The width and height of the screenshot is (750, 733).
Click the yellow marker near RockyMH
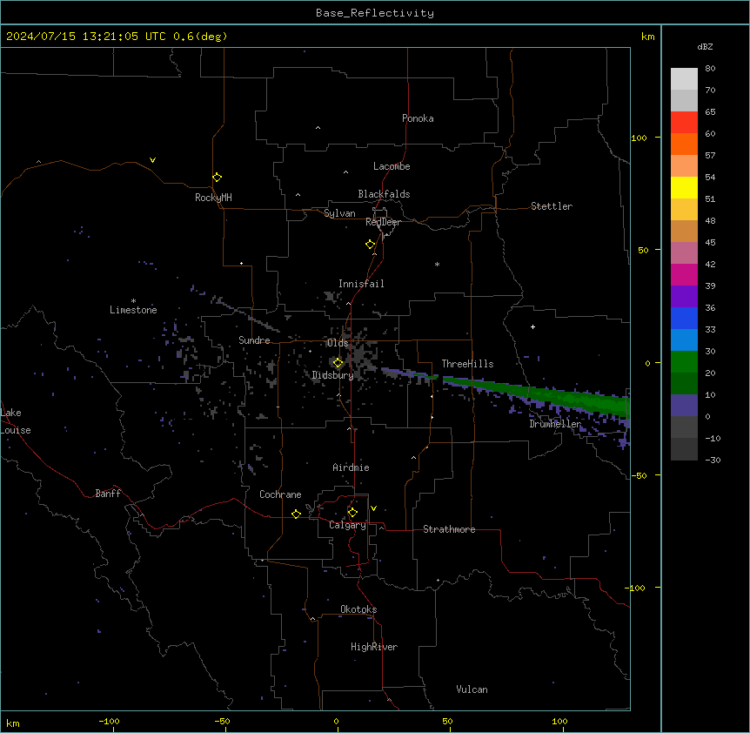[217, 178]
